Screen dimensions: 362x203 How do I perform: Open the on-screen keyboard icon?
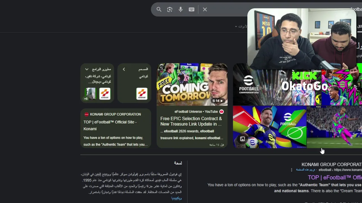click(191, 10)
